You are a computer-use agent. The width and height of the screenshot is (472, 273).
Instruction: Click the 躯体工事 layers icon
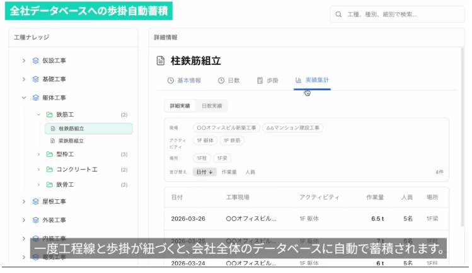(x=35, y=98)
